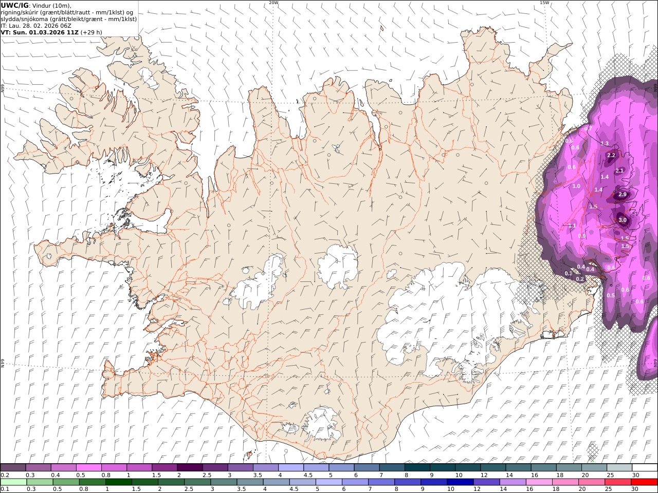Click the 20W longitude label

(274, 3)
